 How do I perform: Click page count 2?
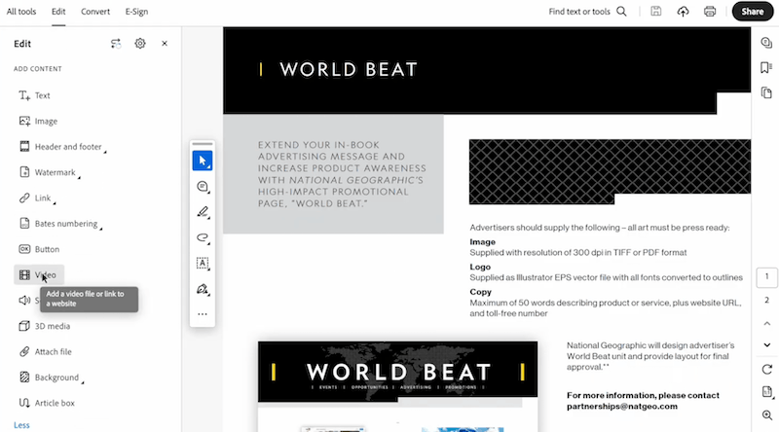click(766, 300)
